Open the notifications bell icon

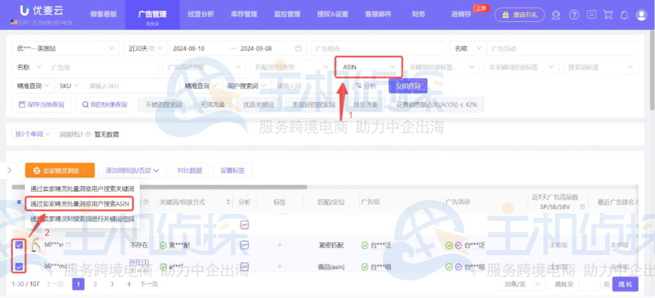point(624,15)
